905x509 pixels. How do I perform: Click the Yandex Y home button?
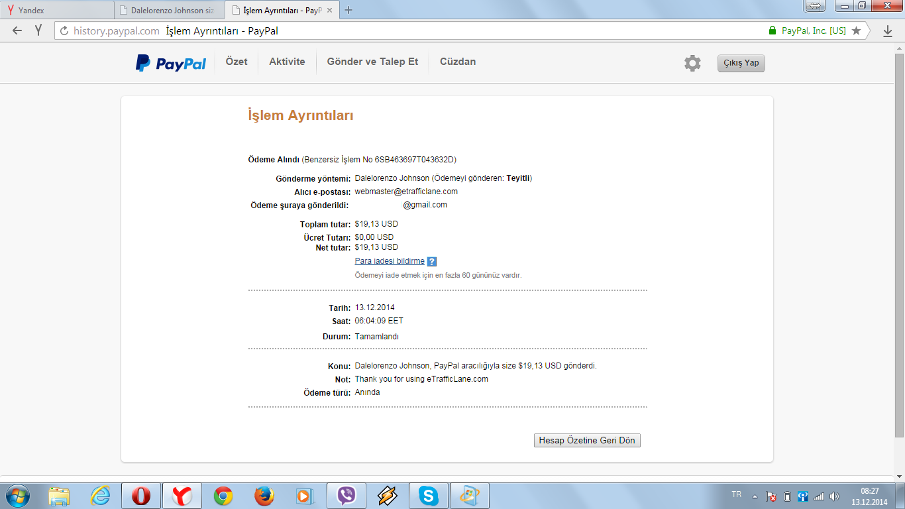(38, 30)
